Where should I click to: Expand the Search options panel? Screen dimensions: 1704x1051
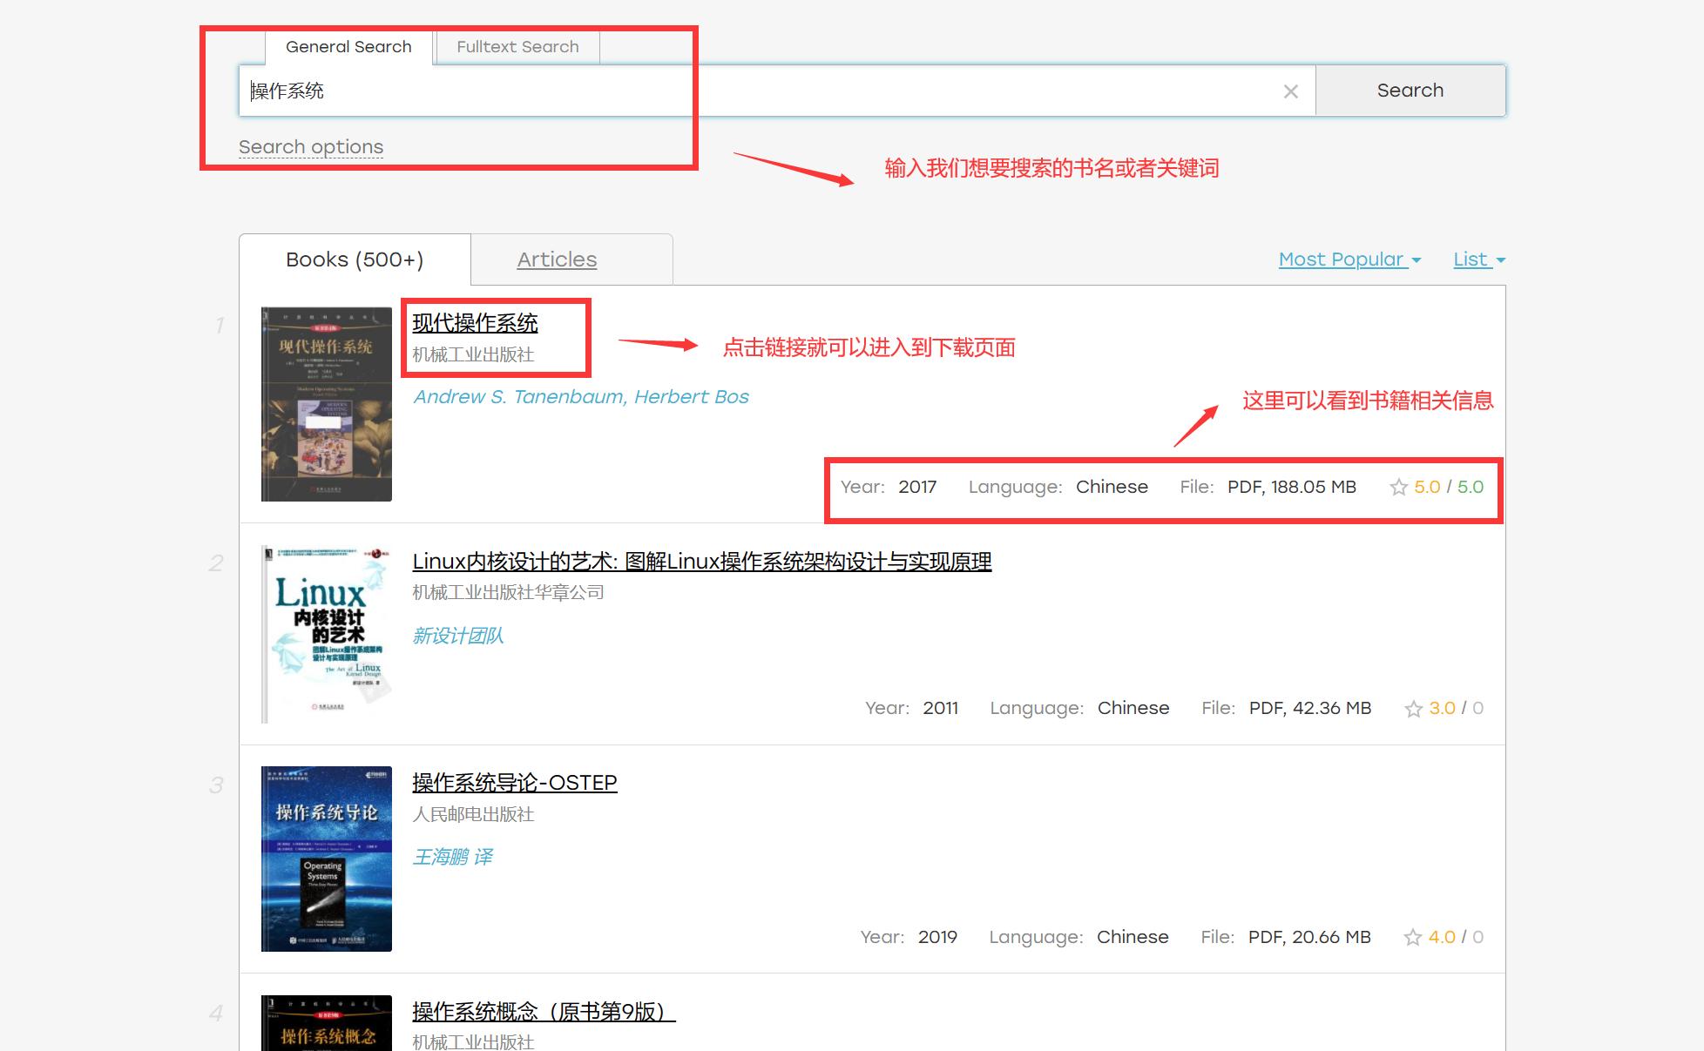pyautogui.click(x=310, y=146)
